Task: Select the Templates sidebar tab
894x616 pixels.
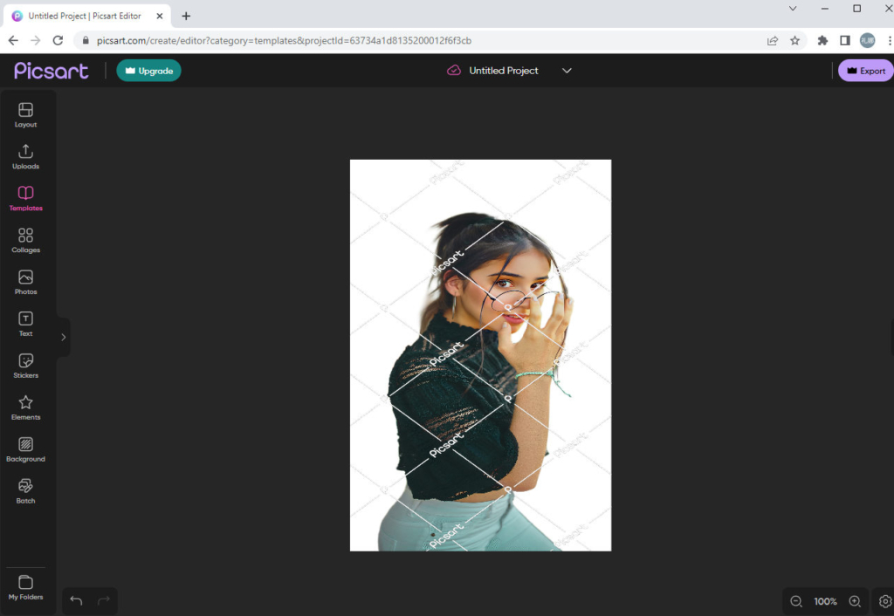Action: 25,198
